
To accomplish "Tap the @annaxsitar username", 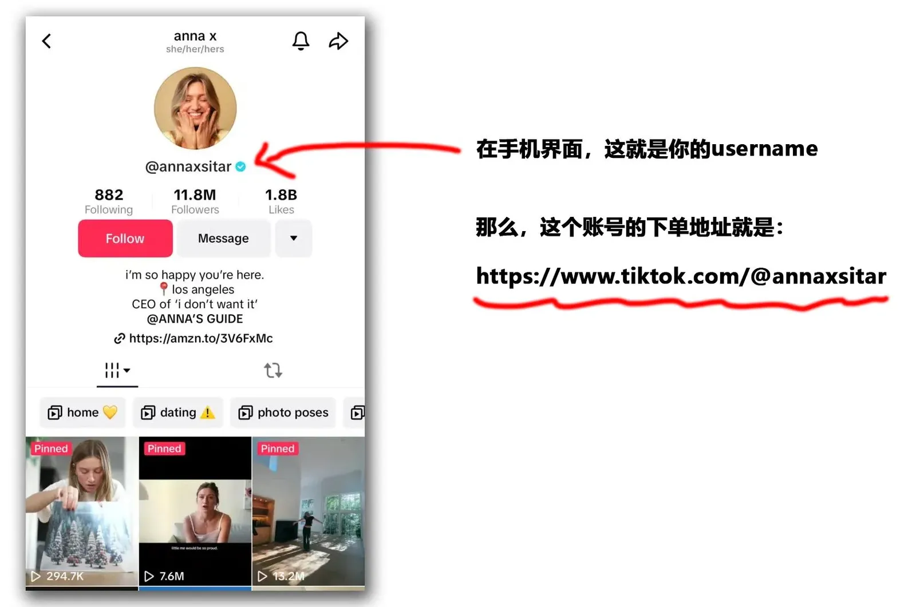I will click(x=188, y=166).
